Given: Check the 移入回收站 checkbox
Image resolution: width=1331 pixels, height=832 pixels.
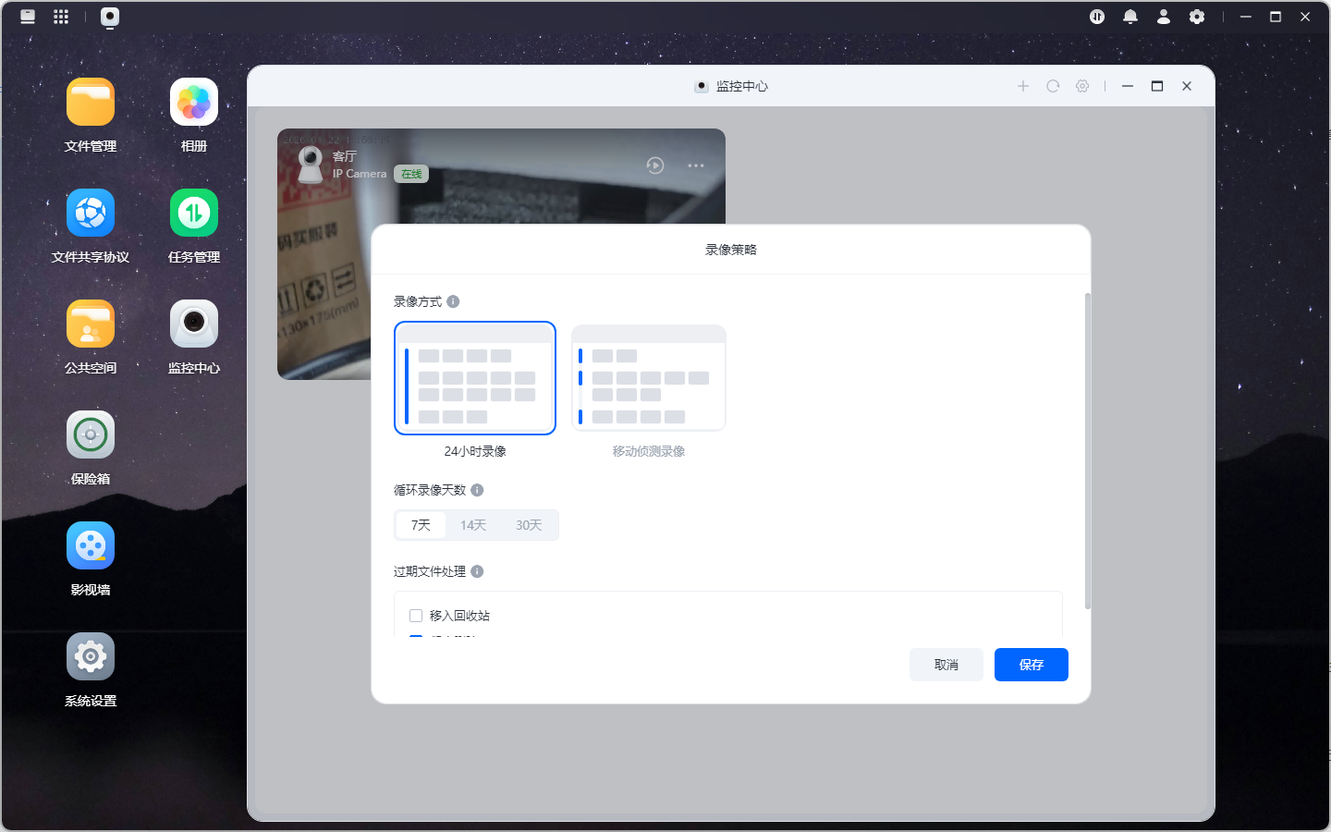Looking at the screenshot, I should tap(416, 616).
